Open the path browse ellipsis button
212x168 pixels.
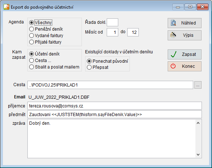198,85
